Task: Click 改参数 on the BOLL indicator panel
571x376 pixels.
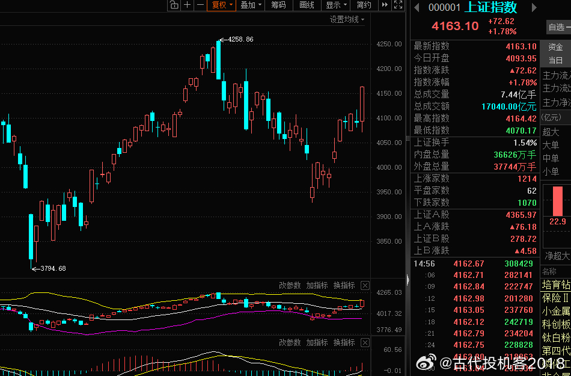Action: [x=290, y=285]
